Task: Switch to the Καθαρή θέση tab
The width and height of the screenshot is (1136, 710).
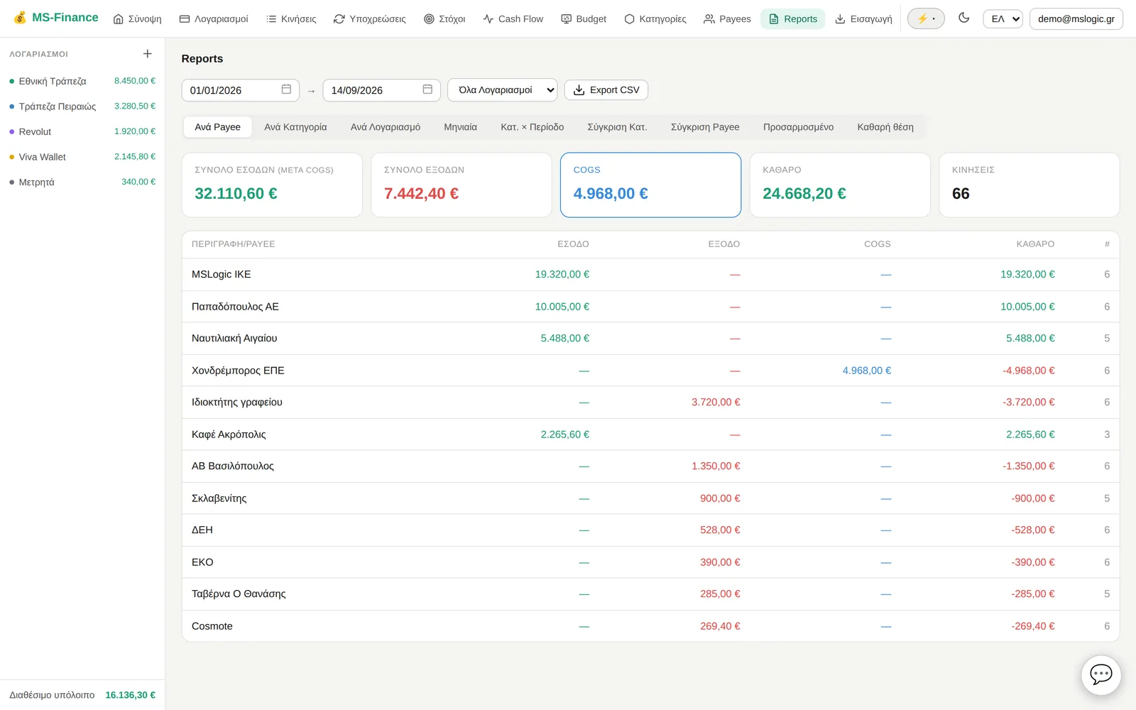Action: [x=885, y=127]
